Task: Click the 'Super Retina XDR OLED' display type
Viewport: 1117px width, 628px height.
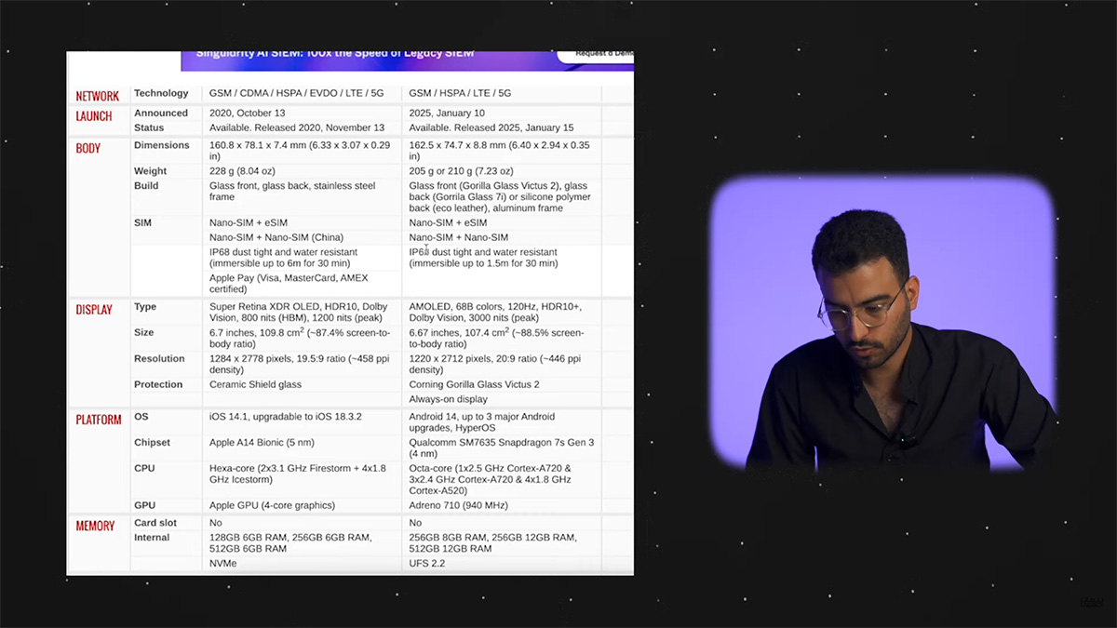Action: point(299,313)
